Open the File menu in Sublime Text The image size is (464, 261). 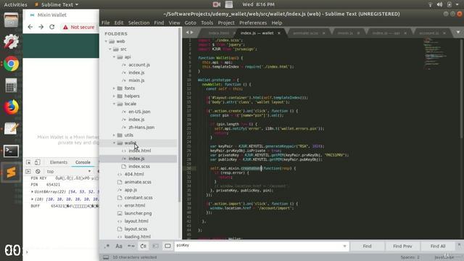coord(105,22)
